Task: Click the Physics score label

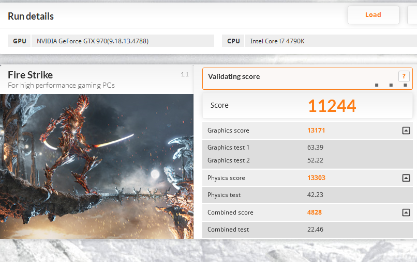Action: (x=226, y=178)
